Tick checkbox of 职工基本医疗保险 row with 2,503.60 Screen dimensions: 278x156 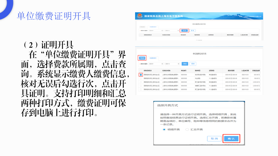pyautogui.click(x=141, y=82)
